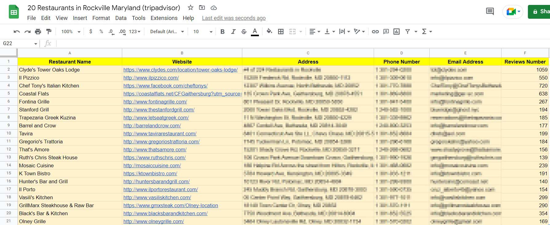Click into the formula bar
550x225 pixels.
302,43
